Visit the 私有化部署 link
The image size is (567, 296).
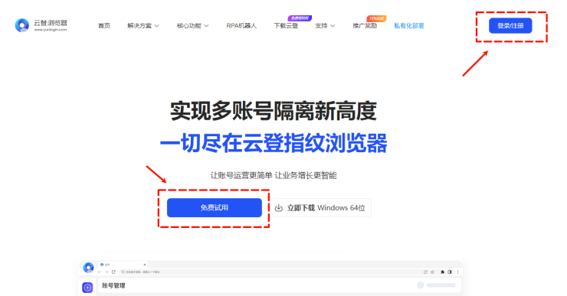(x=409, y=26)
